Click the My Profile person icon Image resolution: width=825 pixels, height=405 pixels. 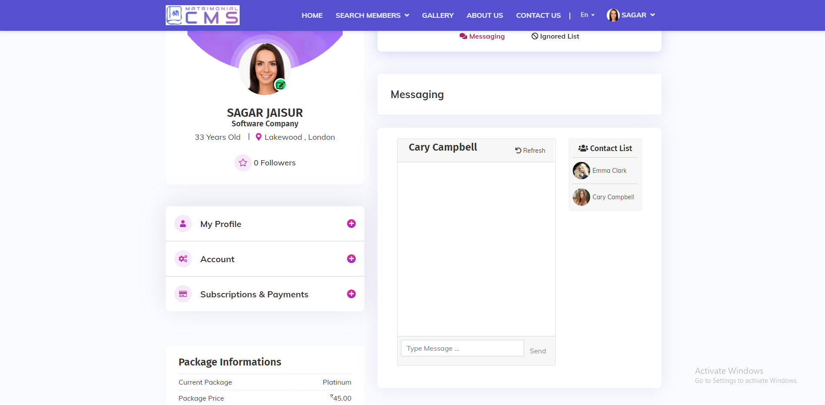[183, 224]
